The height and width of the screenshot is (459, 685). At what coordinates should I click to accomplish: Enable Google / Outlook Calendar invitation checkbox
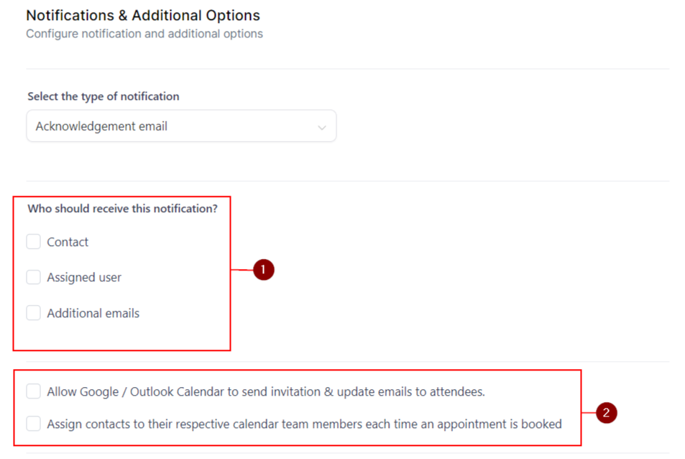[x=33, y=391]
